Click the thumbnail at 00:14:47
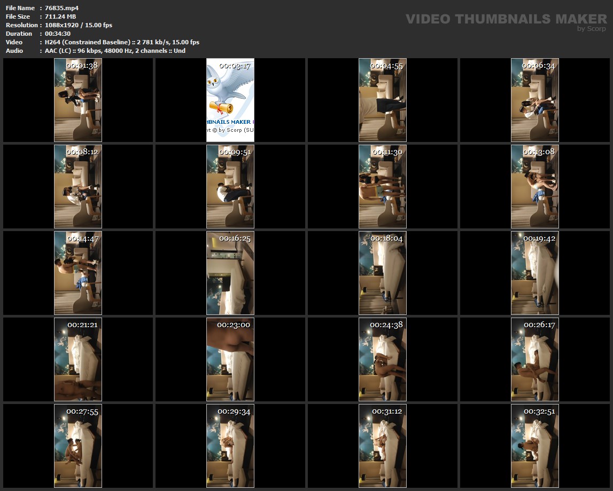 78,273
